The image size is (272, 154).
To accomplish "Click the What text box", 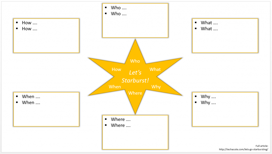I will tap(225, 39).
